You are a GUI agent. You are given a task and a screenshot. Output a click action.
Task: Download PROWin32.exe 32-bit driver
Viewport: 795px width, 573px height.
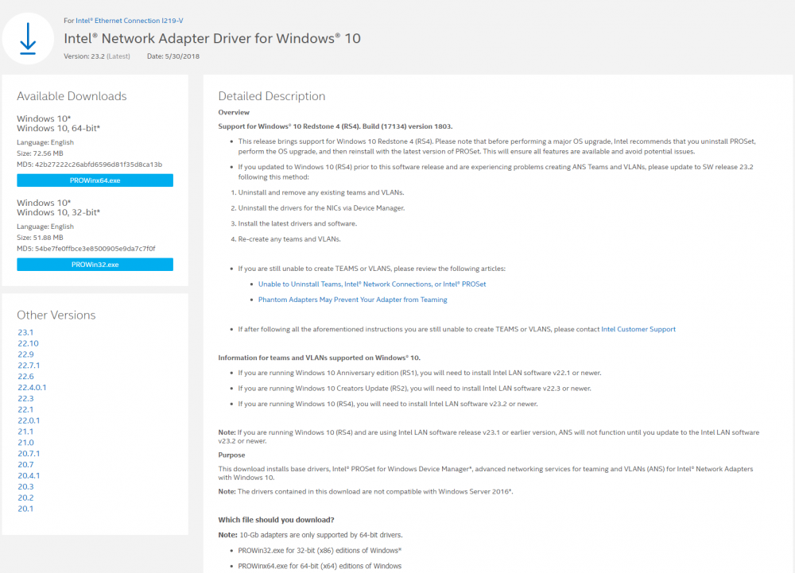[x=95, y=265]
